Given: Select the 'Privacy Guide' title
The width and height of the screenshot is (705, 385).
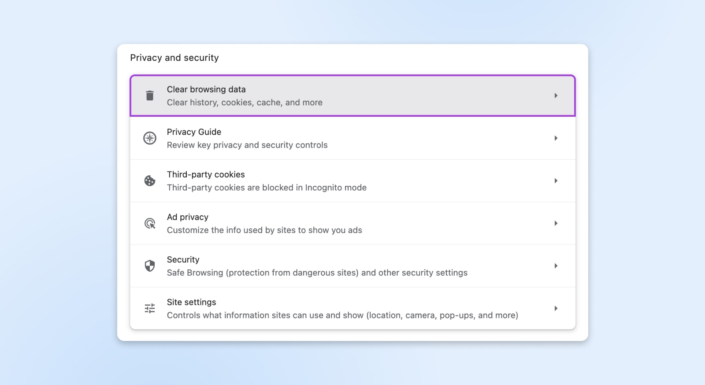Looking at the screenshot, I should pyautogui.click(x=194, y=132).
